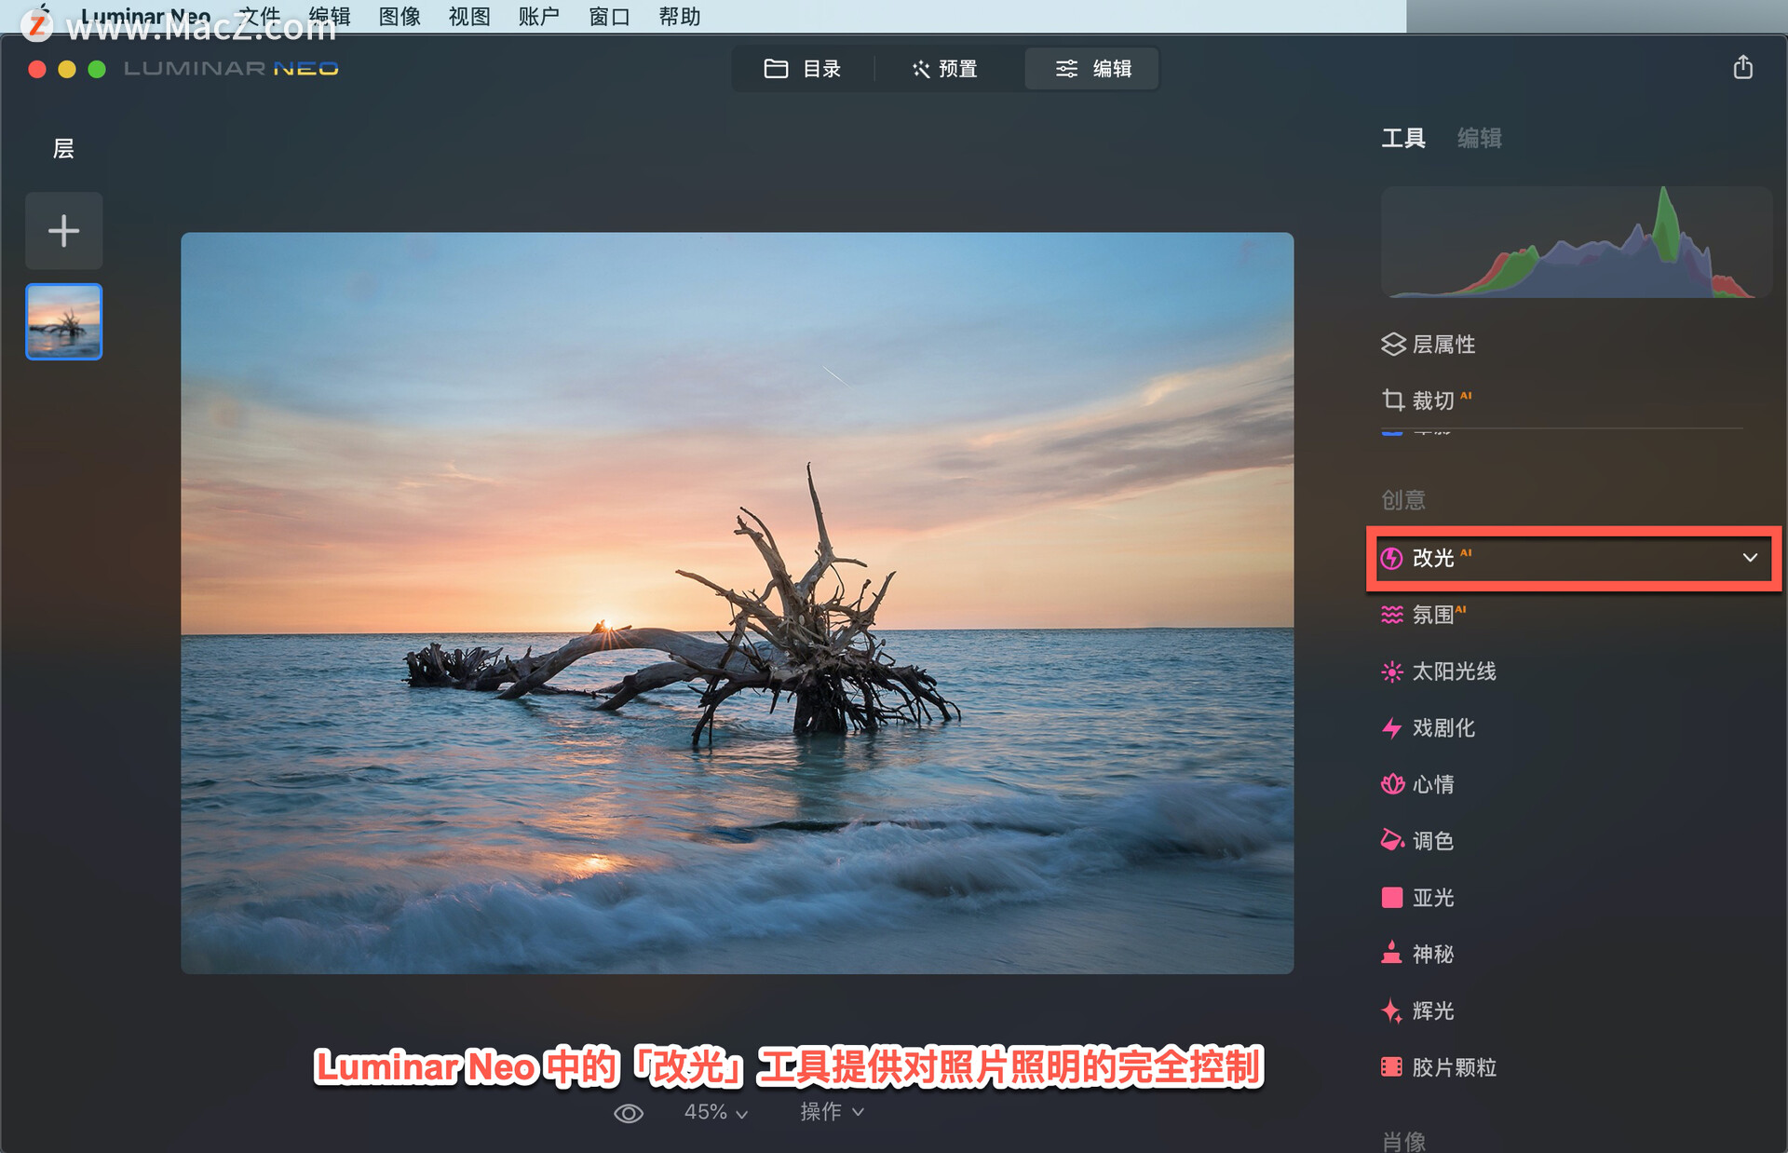The height and width of the screenshot is (1153, 1788).
Task: Toggle before/after preview eye icon
Action: click(x=629, y=1113)
